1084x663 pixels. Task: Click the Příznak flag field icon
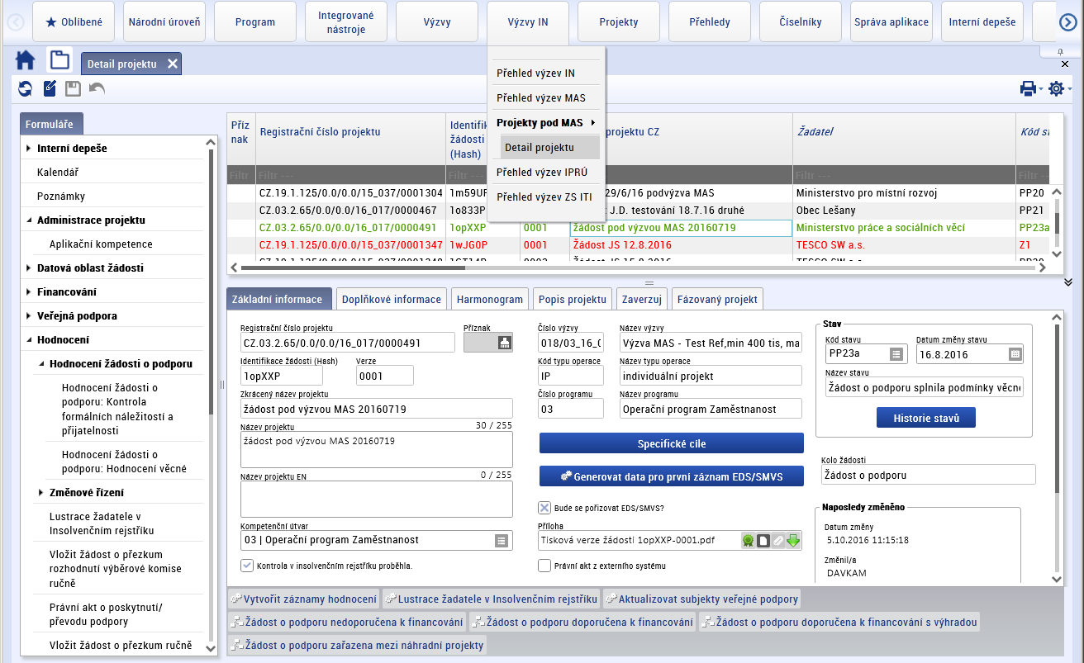pos(504,343)
